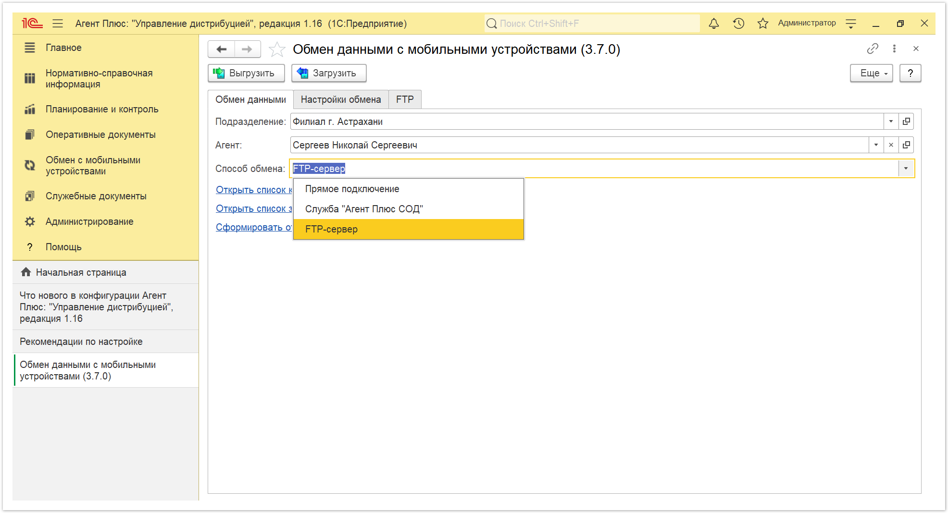
Task: Click the Загрузить button
Action: [x=329, y=73]
